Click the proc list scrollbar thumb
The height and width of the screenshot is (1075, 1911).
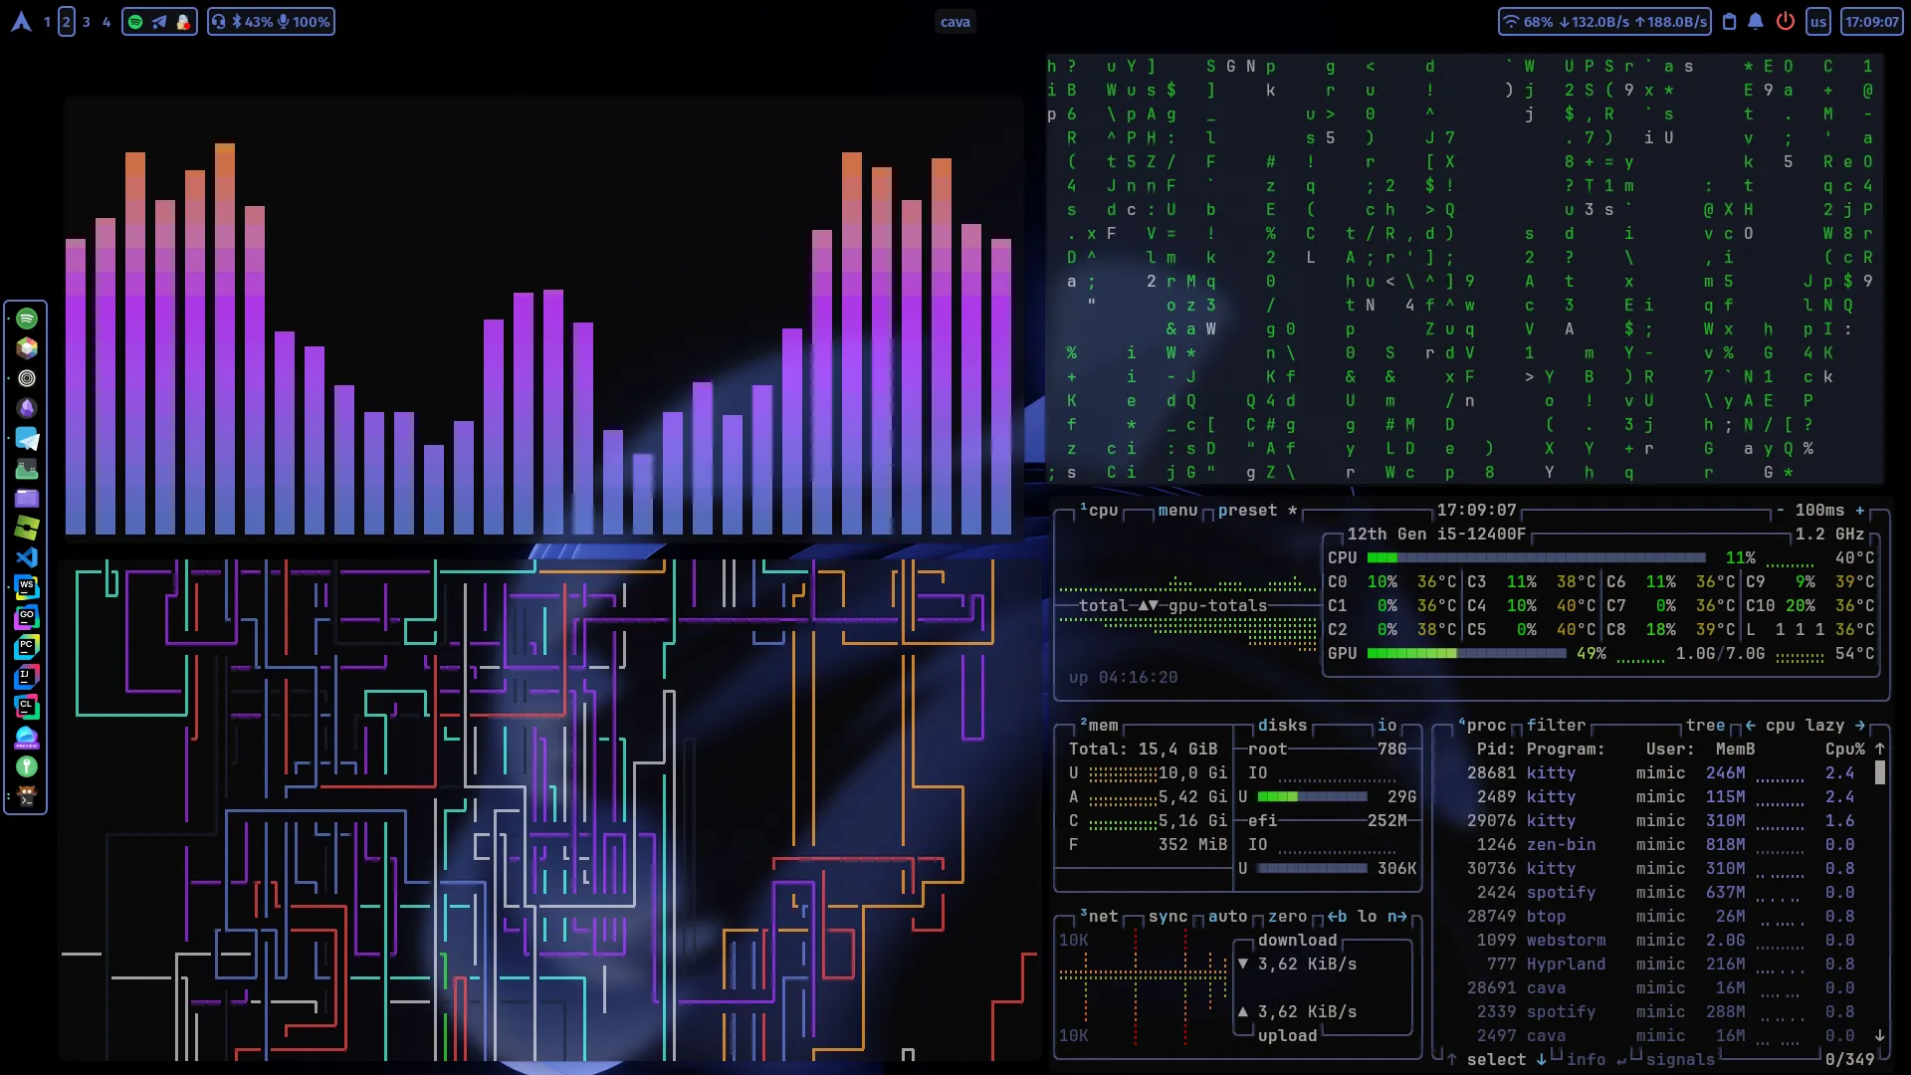point(1879,772)
